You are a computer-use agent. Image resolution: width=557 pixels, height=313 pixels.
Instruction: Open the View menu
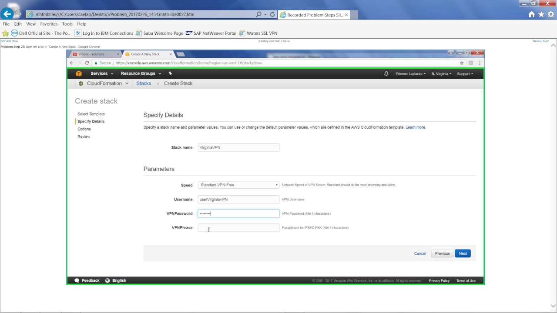click(x=31, y=24)
